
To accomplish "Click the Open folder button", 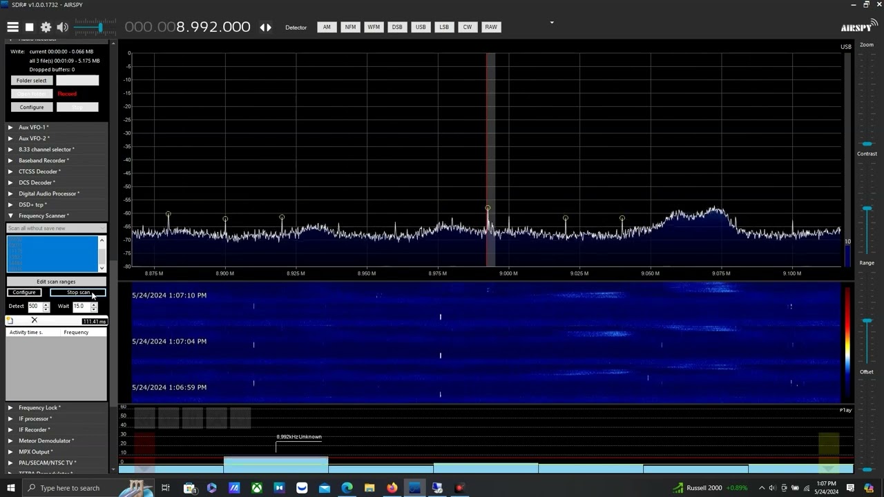I will pyautogui.click(x=31, y=94).
